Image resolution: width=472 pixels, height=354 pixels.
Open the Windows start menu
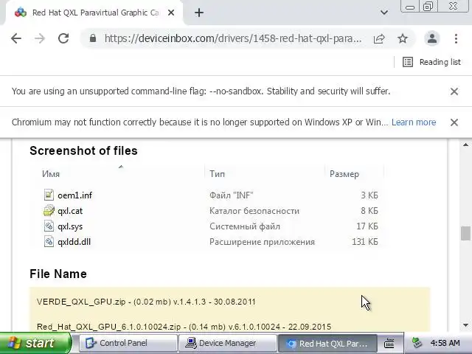click(35, 343)
